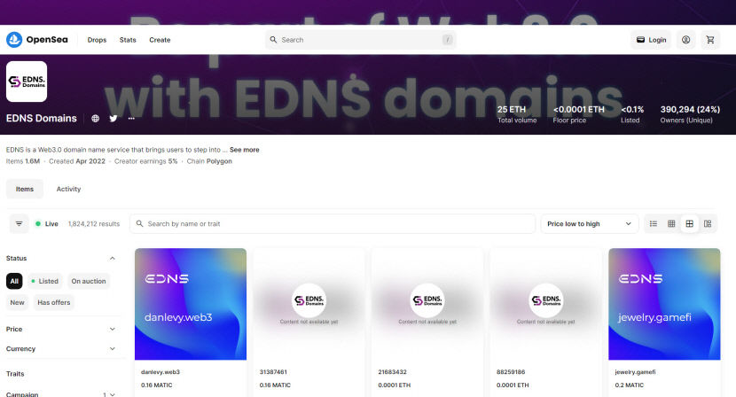The height and width of the screenshot is (397, 736).
Task: Click the wallet icon in Login button
Action: coord(640,40)
